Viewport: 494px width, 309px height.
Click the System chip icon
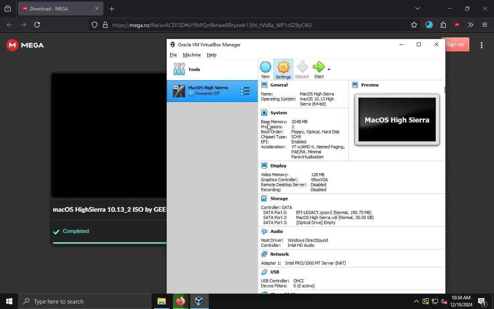(264, 113)
